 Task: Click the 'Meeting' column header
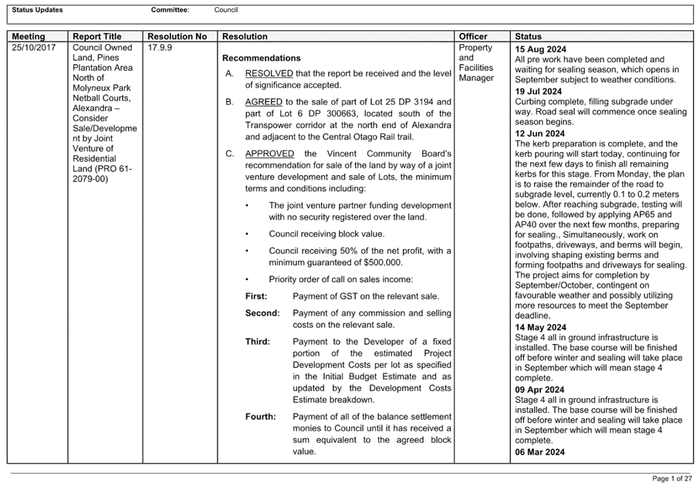click(x=28, y=36)
